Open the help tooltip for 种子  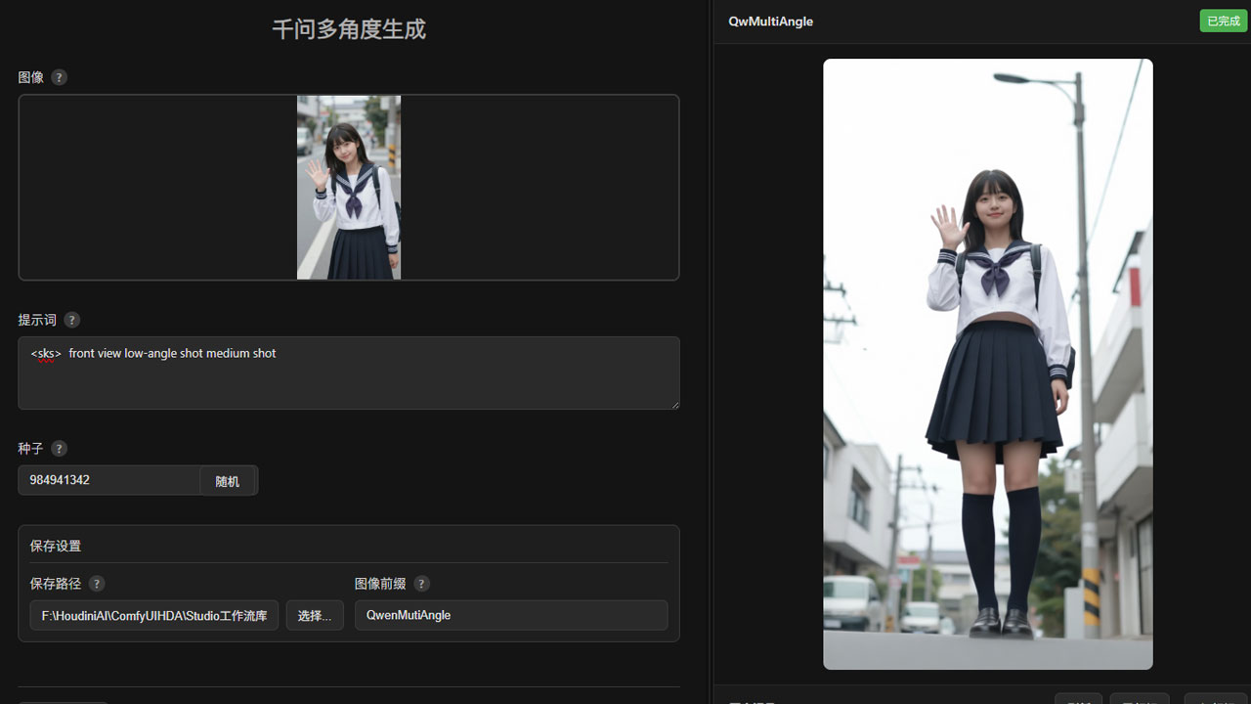tap(60, 449)
